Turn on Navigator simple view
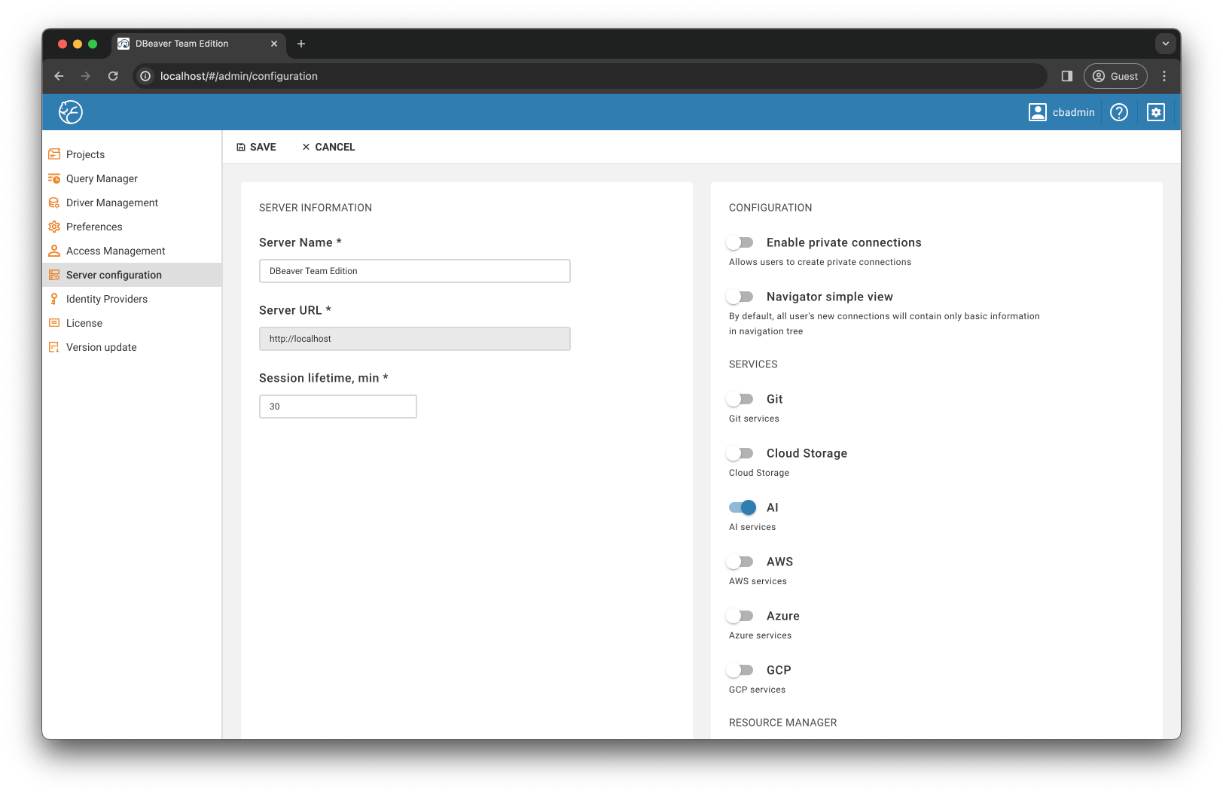The height and width of the screenshot is (795, 1223). tap(740, 297)
